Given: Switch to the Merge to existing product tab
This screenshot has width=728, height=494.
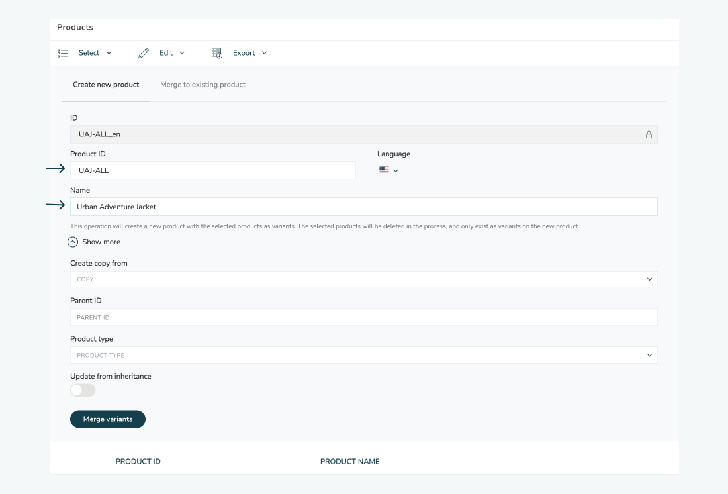Looking at the screenshot, I should (203, 85).
